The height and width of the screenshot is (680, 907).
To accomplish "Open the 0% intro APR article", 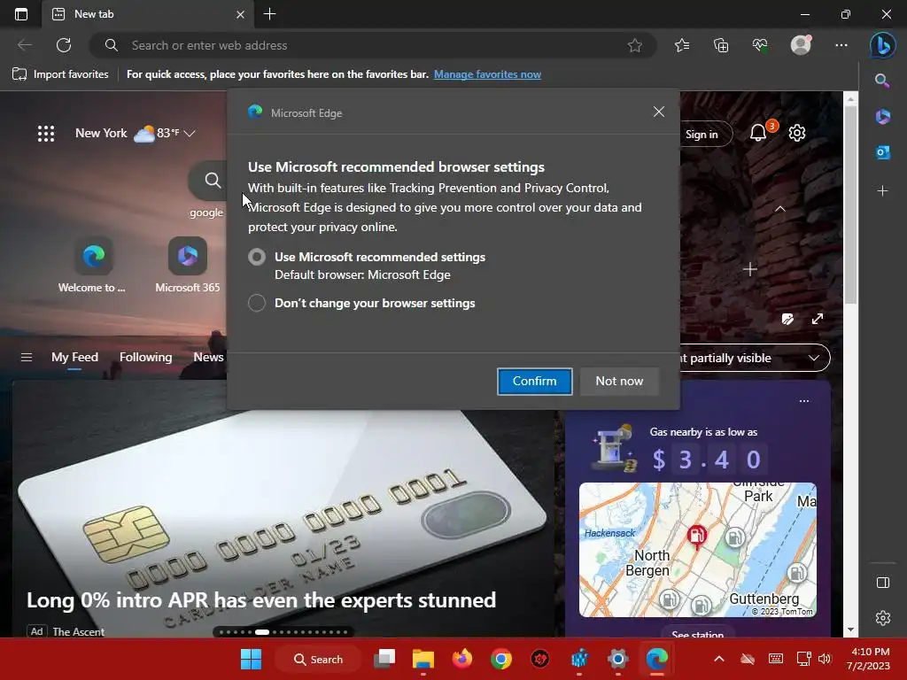I will 261,600.
